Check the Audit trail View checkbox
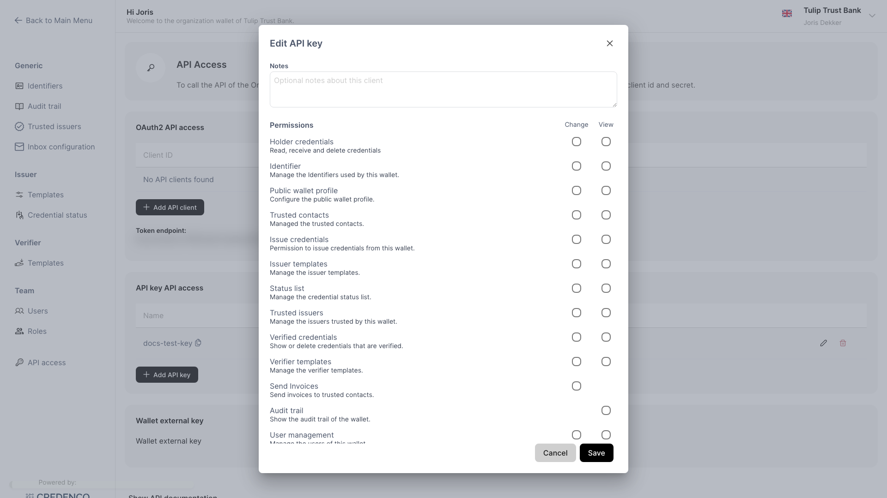The image size is (887, 498). coord(606,410)
